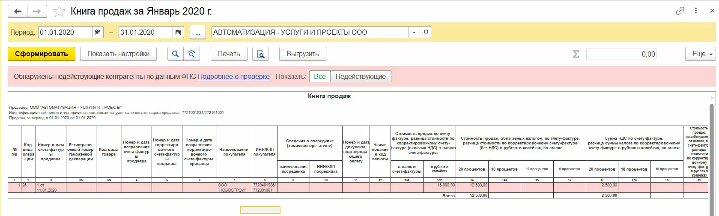Open the three-dot window menu
This screenshot has width=719, height=216.
(x=696, y=11)
